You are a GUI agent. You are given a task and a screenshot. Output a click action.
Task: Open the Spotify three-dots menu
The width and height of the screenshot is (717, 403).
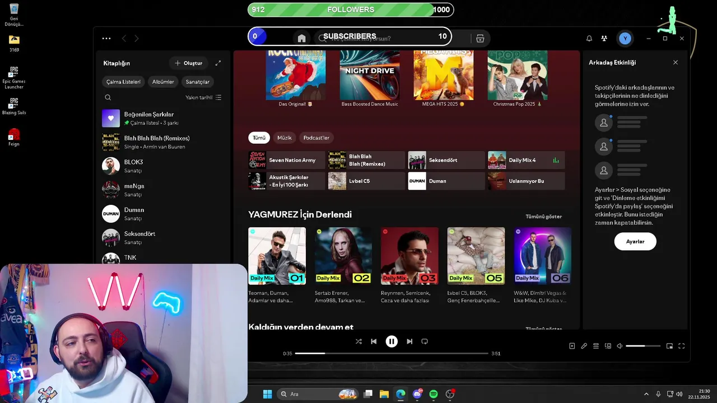click(x=106, y=39)
